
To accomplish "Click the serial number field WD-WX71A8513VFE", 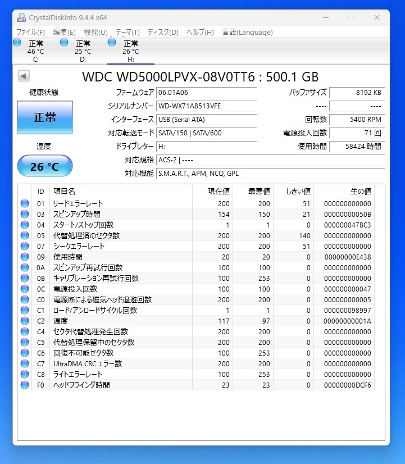I will [x=207, y=106].
